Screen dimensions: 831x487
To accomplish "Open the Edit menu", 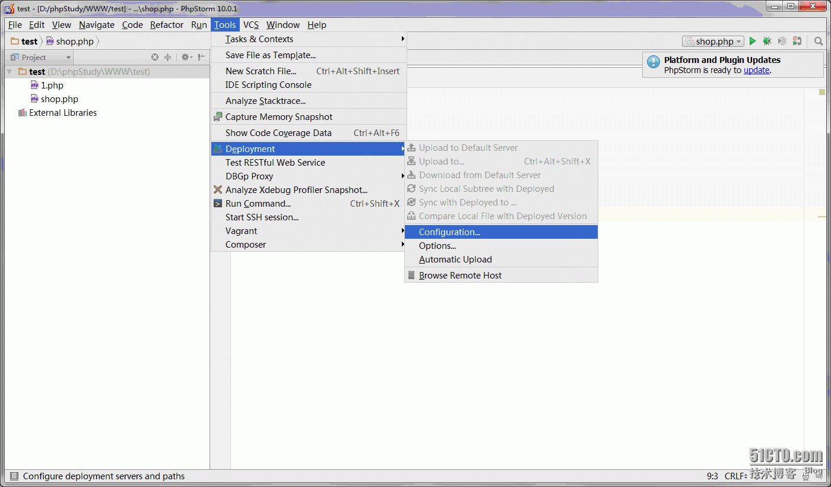I will [x=37, y=24].
